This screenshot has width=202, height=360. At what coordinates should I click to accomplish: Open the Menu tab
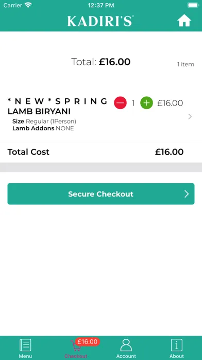tap(25, 348)
